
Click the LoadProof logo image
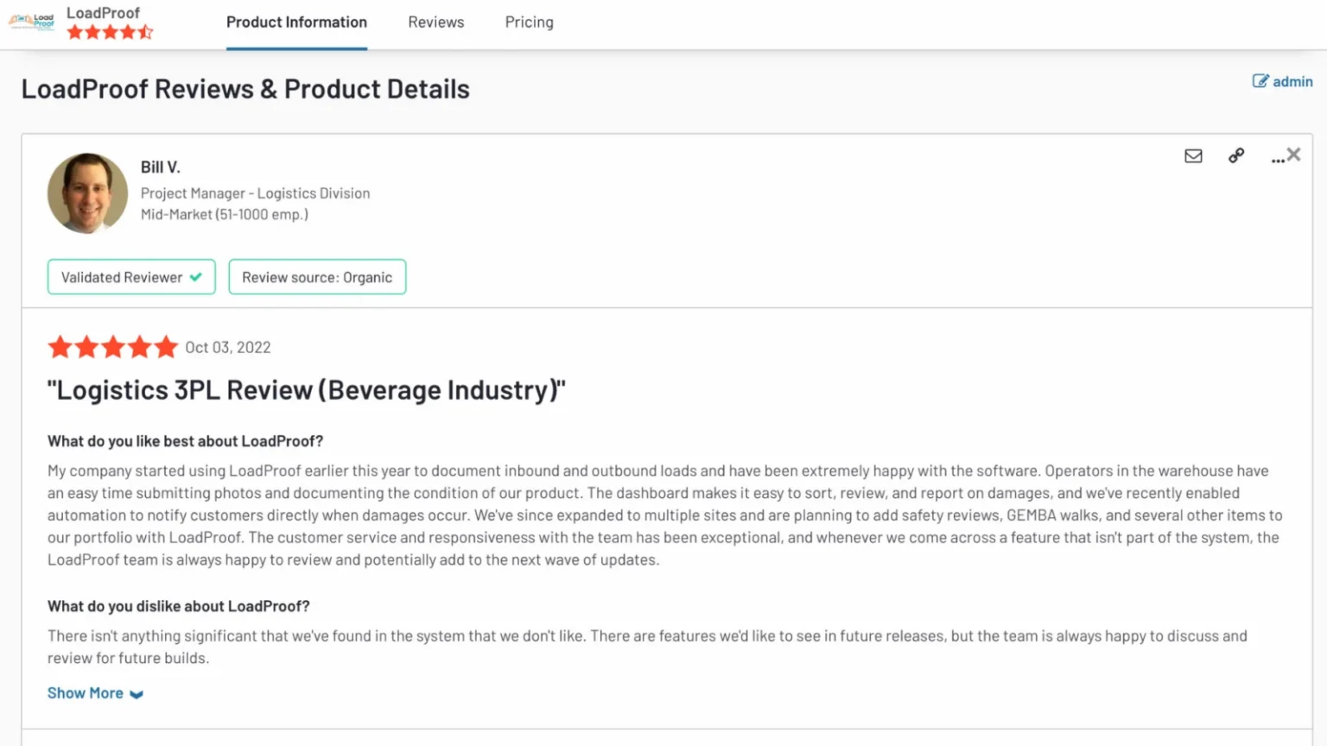pos(32,22)
